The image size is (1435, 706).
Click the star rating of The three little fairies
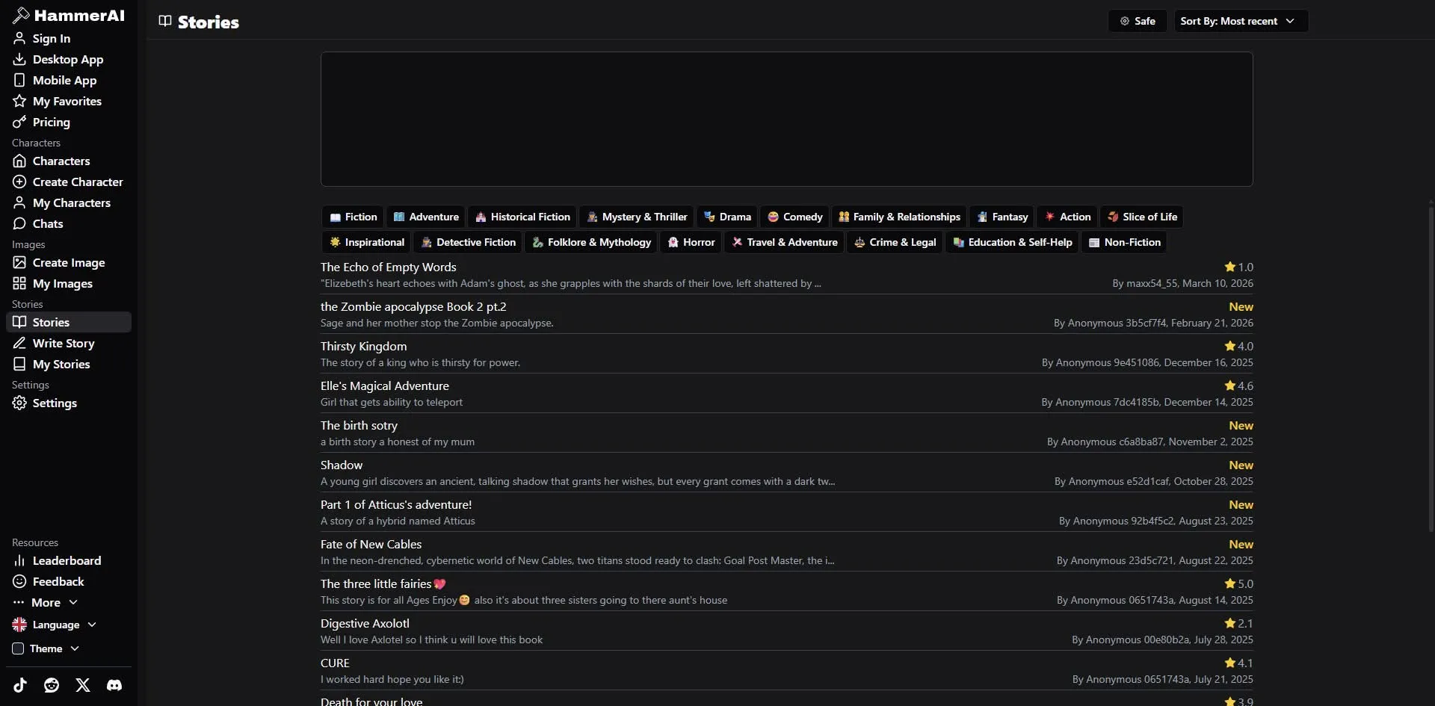click(x=1238, y=583)
